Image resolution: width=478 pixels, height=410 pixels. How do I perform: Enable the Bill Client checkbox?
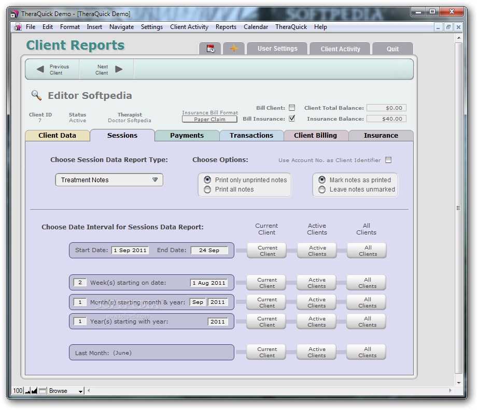[x=292, y=108]
